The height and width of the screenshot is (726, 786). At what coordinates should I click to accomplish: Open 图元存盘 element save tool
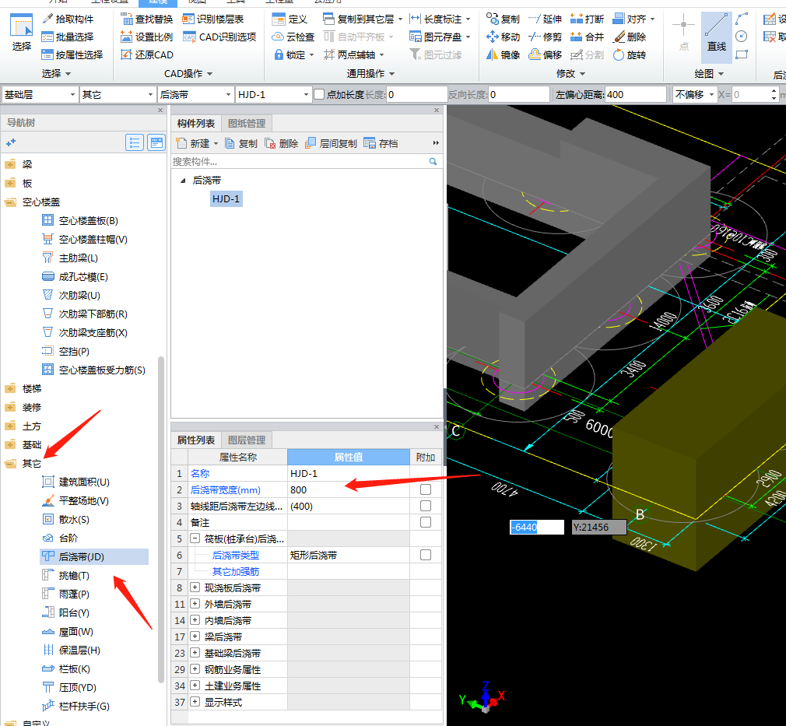click(x=440, y=37)
